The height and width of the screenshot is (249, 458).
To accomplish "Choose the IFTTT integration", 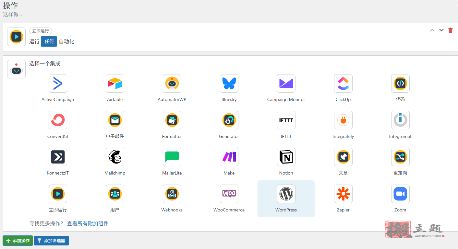I will point(286,120).
